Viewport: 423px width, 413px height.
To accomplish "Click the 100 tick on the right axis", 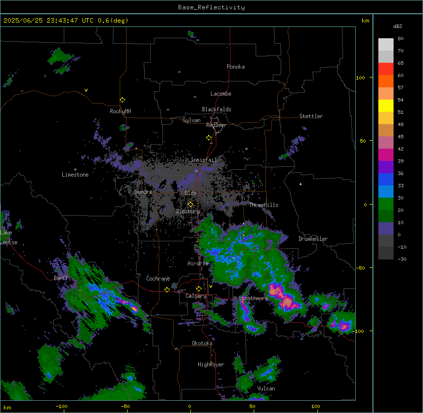I will click(x=360, y=77).
